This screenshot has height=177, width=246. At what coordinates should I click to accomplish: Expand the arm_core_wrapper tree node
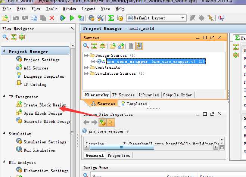pyautogui.click(x=93, y=61)
